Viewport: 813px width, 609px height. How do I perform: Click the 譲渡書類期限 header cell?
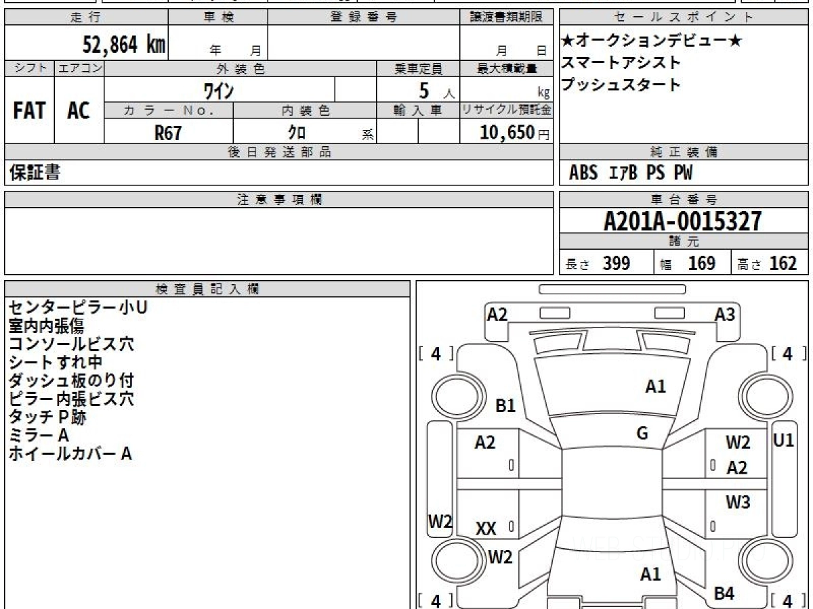507,18
